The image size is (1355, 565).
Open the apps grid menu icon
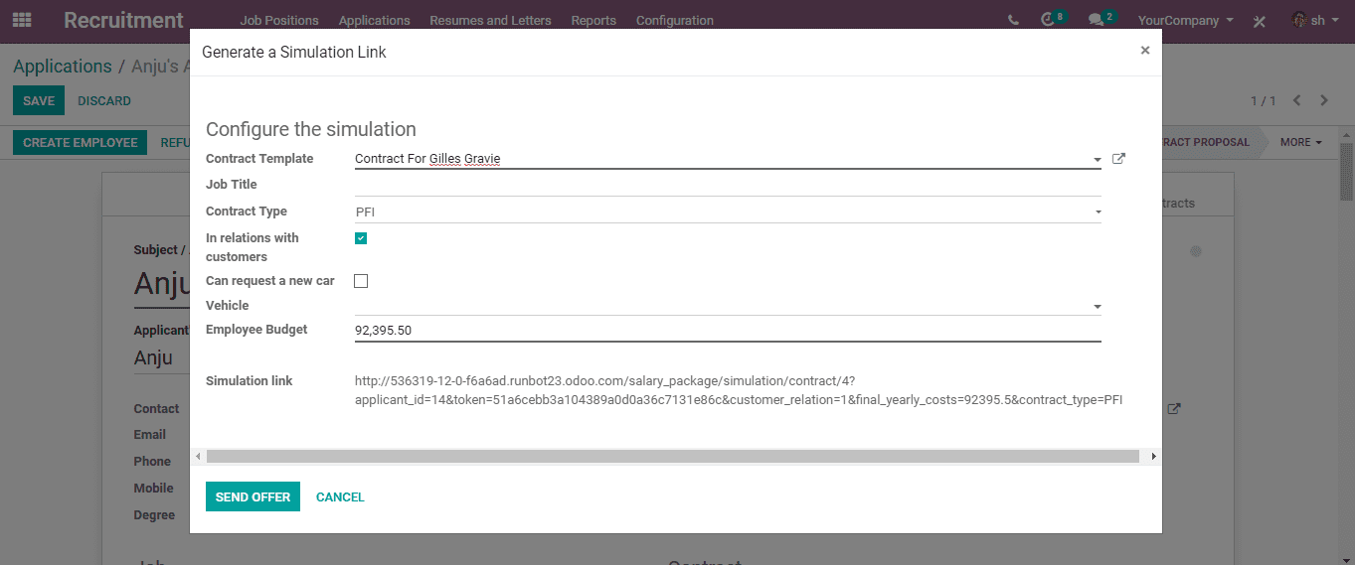[21, 20]
